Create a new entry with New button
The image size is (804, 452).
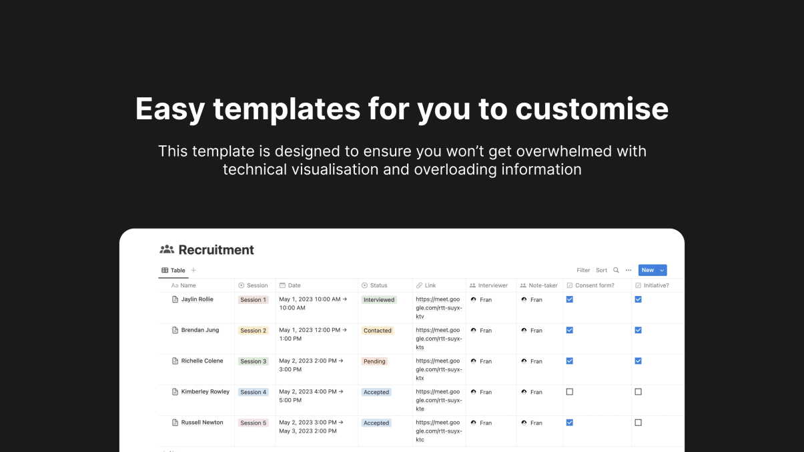[648, 270]
